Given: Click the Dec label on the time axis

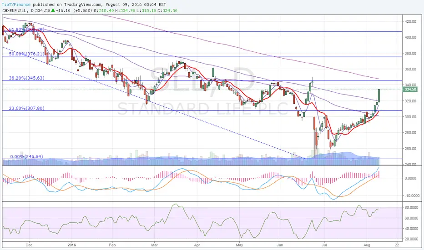Looking at the screenshot, I should coord(29,245).
